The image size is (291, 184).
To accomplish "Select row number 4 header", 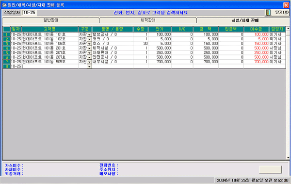I will click(x=7, y=48).
